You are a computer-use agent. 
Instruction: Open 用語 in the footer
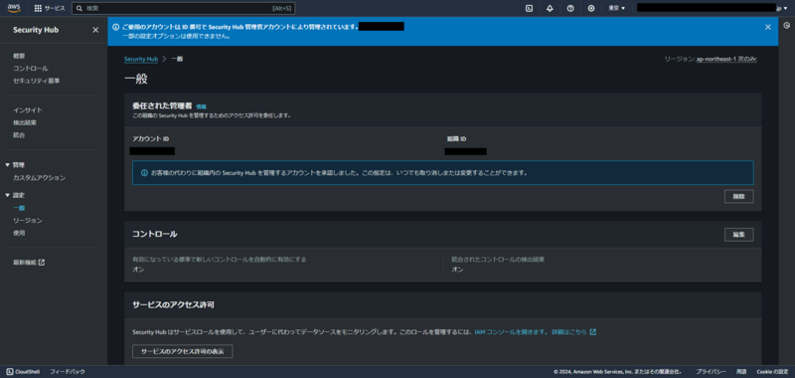click(740, 372)
